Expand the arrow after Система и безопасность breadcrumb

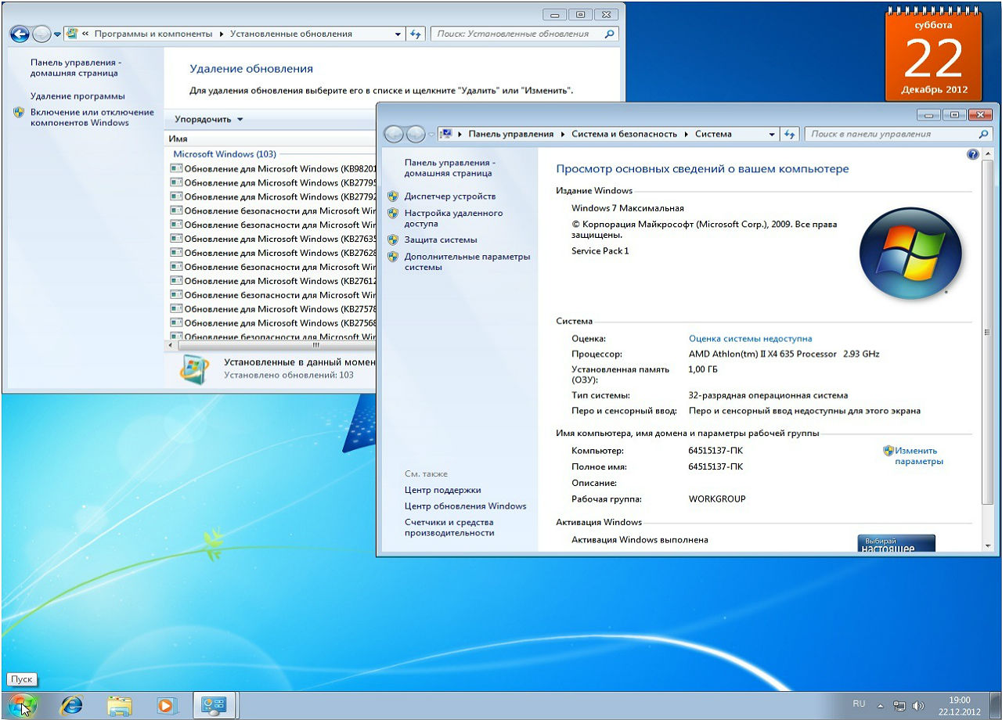click(x=686, y=134)
